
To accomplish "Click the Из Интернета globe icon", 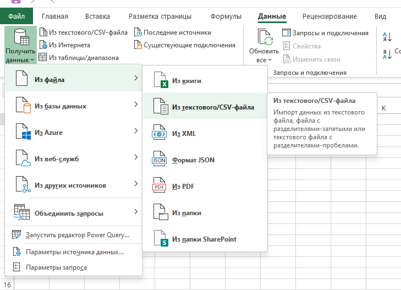I will pos(43,45).
